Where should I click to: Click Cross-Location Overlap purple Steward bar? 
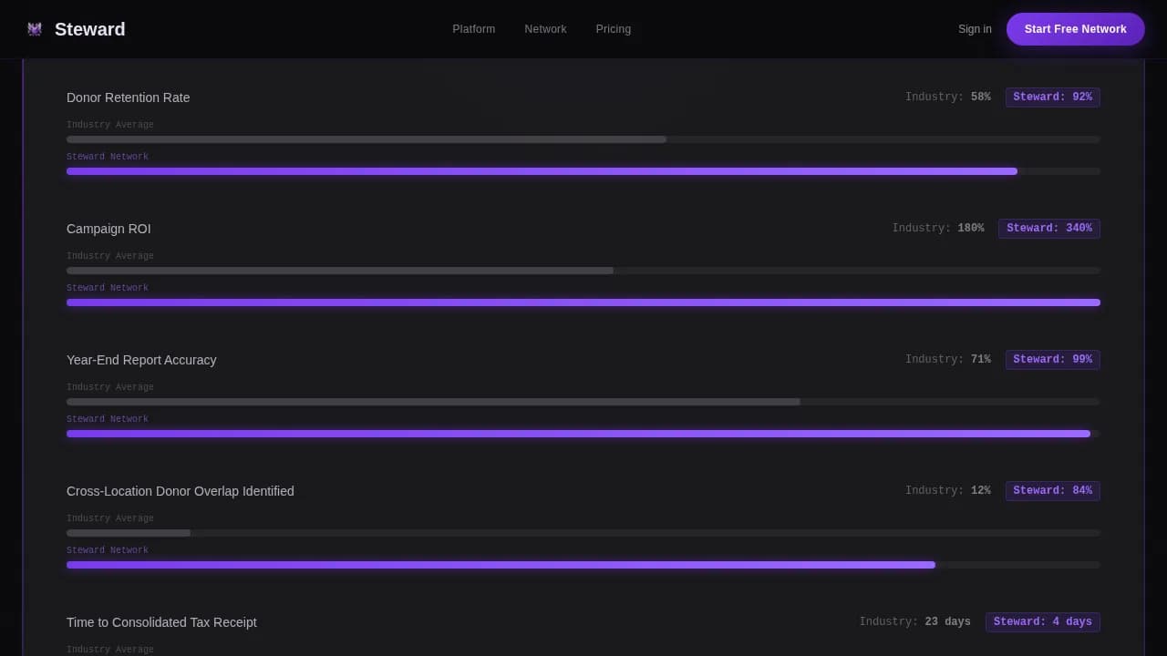click(x=501, y=565)
